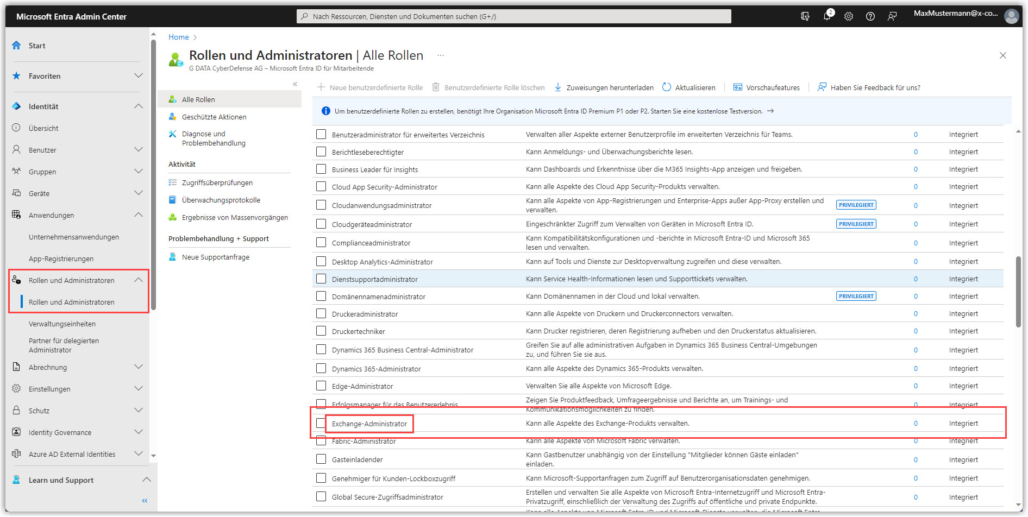The height and width of the screenshot is (517, 1028).
Task: Expand the Favoriten section chevron
Action: coord(139,75)
